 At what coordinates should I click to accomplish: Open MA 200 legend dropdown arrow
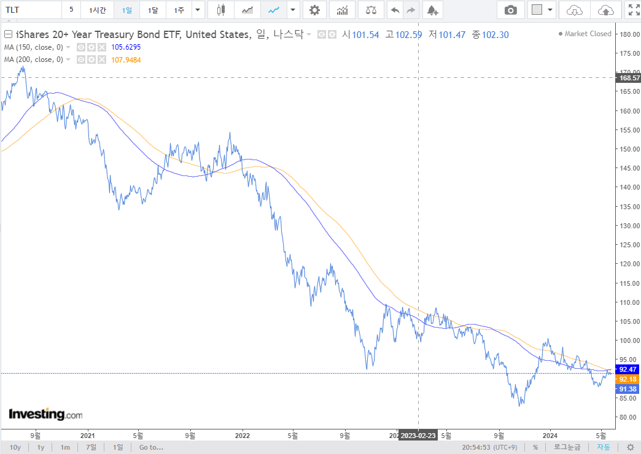coord(68,60)
